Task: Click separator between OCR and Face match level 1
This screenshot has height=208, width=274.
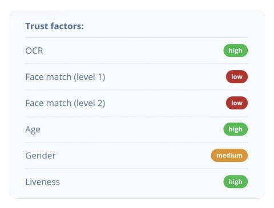Action: (136, 63)
